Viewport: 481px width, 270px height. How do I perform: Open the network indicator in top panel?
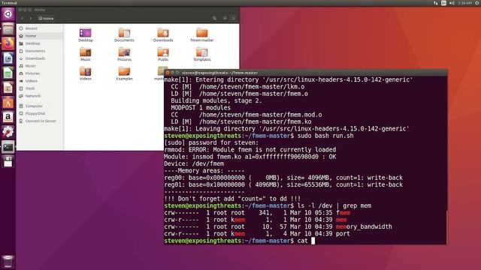point(436,3)
